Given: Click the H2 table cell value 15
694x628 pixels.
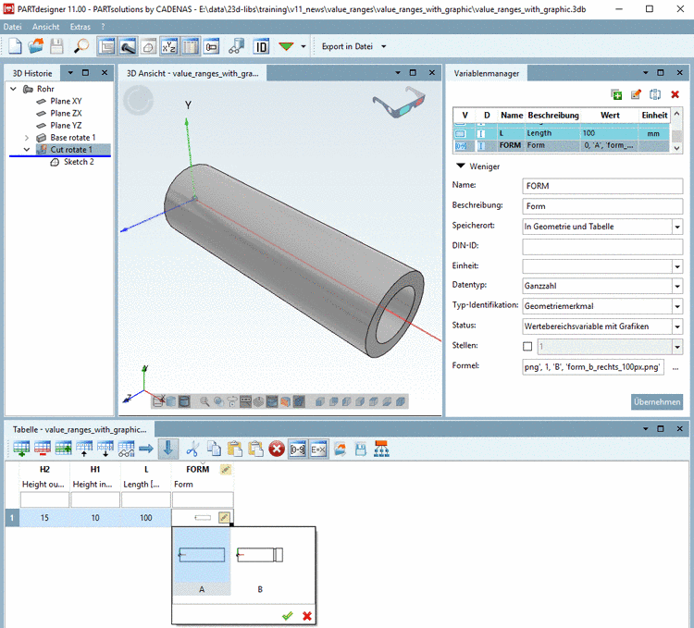Looking at the screenshot, I should [x=44, y=517].
